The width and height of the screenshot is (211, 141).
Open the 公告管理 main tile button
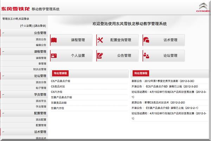point(117,56)
